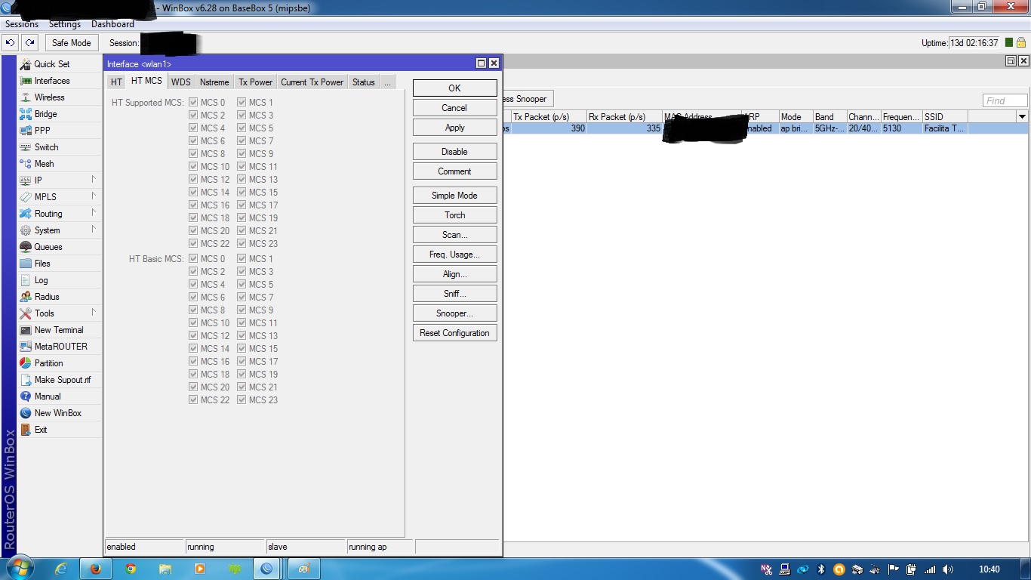
Task: Start a New WinBox session
Action: tap(57, 413)
